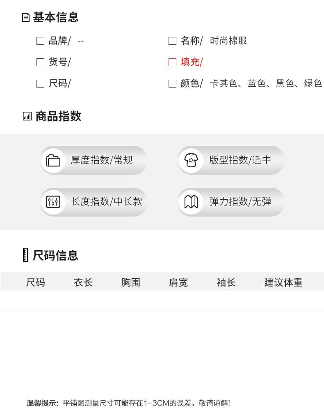Select the 建议体重 column header
324x415 pixels.
coord(283,282)
